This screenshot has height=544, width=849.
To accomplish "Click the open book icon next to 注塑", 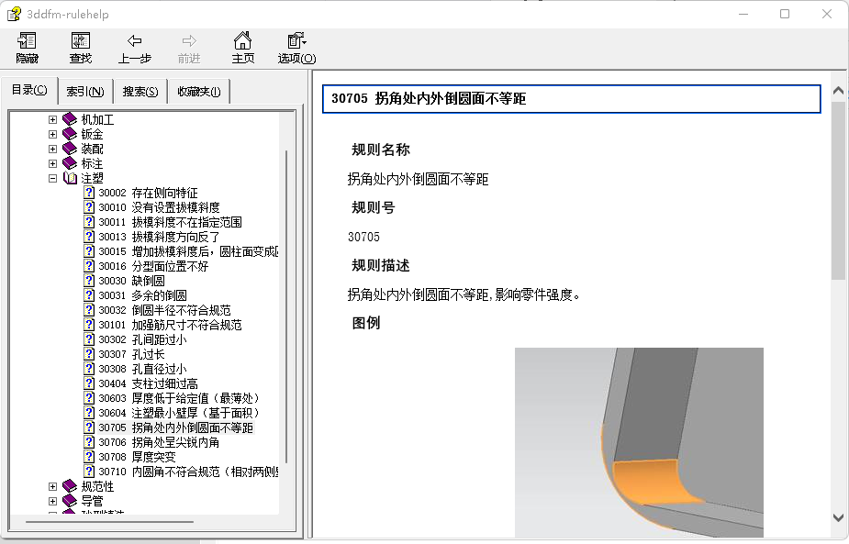I will 70,177.
